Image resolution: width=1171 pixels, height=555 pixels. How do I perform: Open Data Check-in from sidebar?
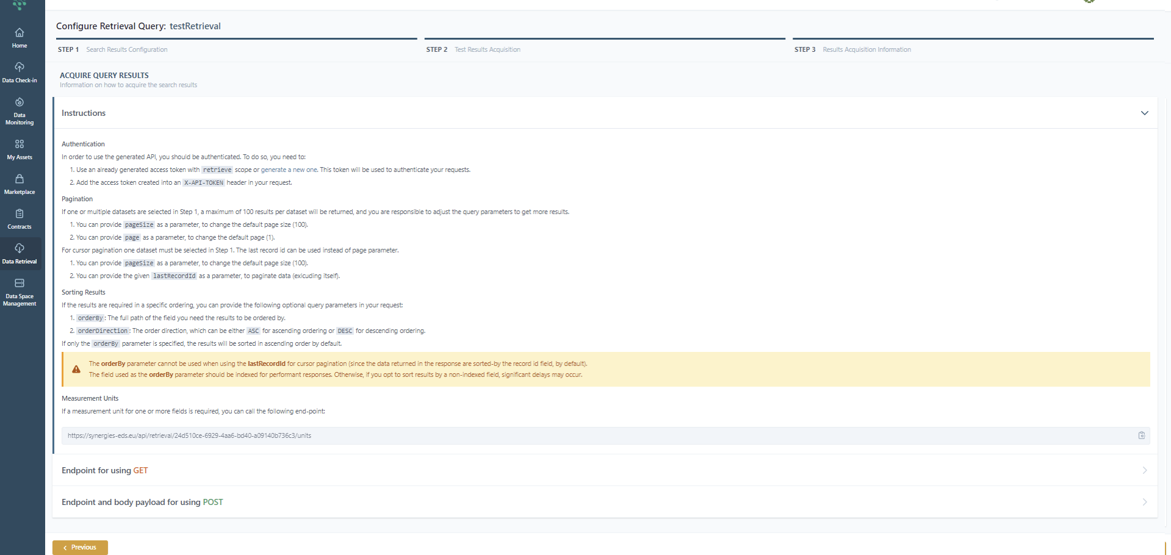tap(20, 72)
